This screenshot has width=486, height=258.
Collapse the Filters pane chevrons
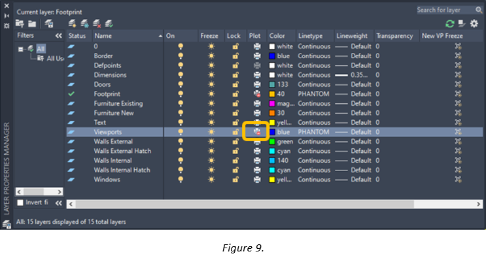pos(59,35)
